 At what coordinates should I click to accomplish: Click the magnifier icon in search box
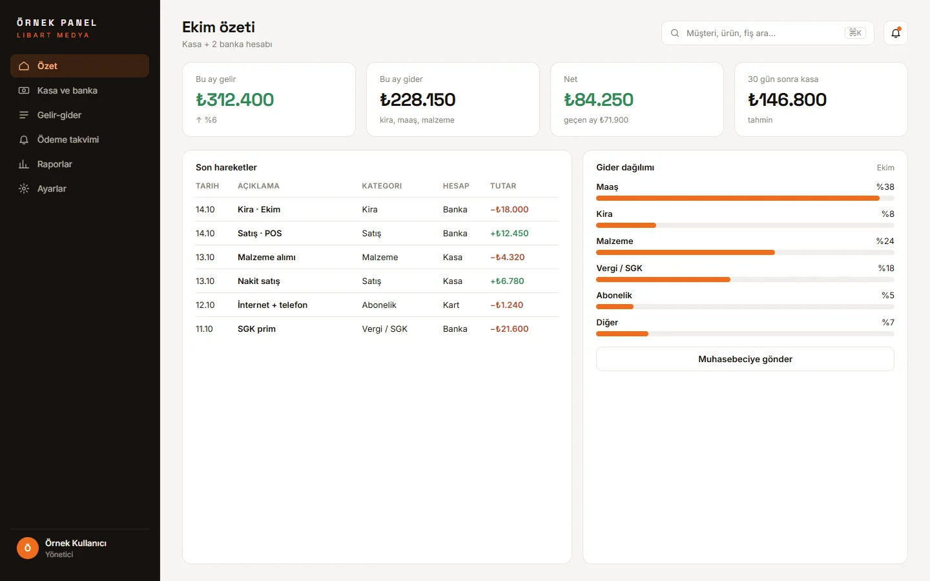coord(675,33)
